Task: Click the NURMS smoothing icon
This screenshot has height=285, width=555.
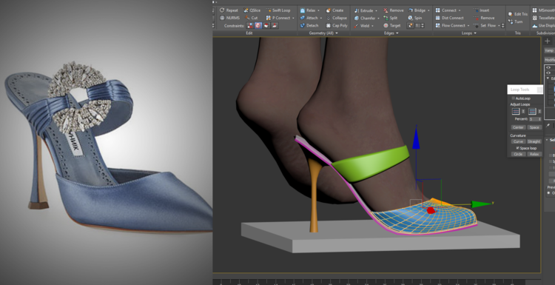Action: pos(222,18)
